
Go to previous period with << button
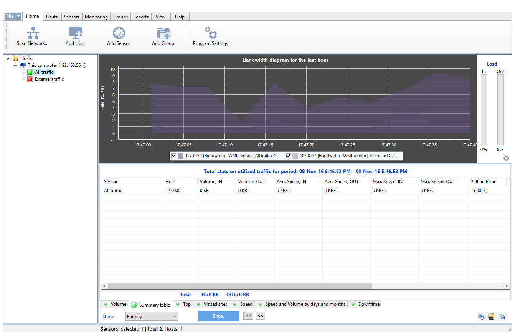248,316
